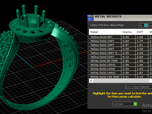Select the Yellow Gold:10KY row
The width and height of the screenshot is (152, 114).
120,41
